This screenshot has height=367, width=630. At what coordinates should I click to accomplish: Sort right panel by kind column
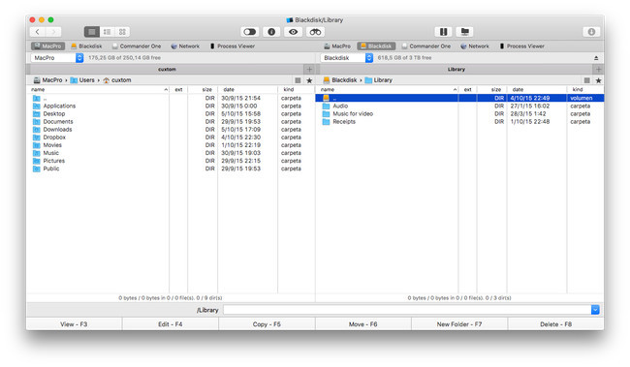pyautogui.click(x=585, y=89)
